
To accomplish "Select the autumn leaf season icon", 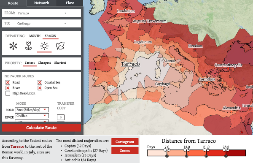I will 60,46.
